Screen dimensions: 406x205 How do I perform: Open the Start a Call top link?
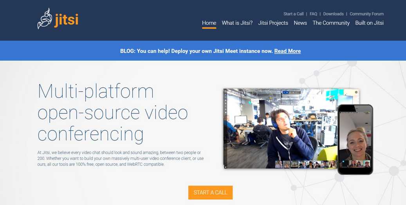[x=293, y=14]
